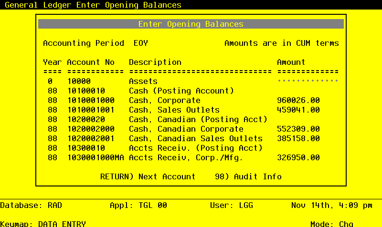Click account number 10200020
The width and height of the screenshot is (382, 227).
[x=86, y=119]
